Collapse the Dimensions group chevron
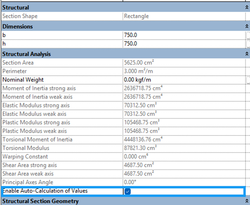Screen dimensions: 250x205 point(247,26)
